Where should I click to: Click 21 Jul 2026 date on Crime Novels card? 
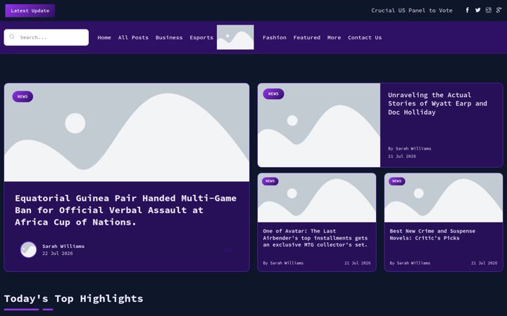[x=484, y=263]
